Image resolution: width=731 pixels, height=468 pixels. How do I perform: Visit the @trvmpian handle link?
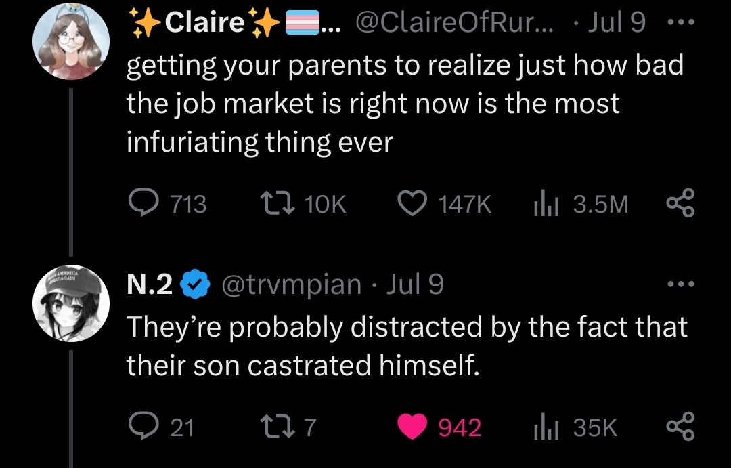coord(292,284)
